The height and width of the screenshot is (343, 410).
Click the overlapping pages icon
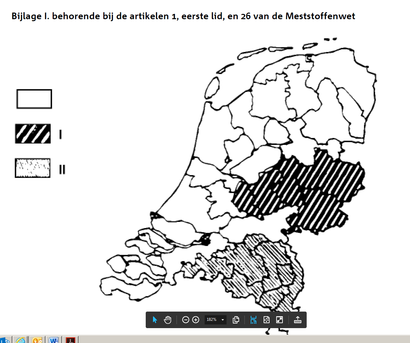pos(236,320)
